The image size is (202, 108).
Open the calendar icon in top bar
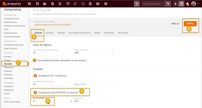pyautogui.click(x=68, y=4)
